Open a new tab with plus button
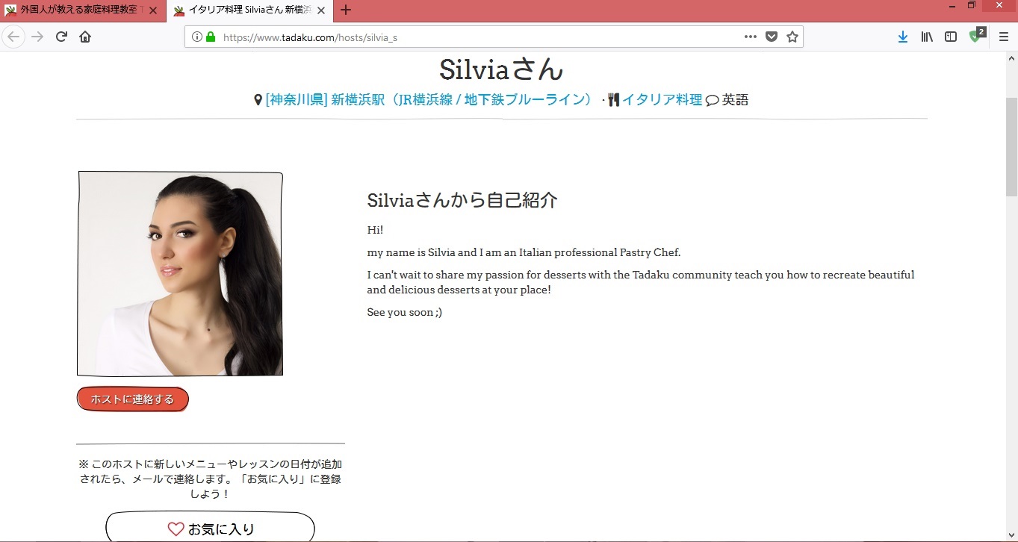This screenshot has height=542, width=1018. coord(346,10)
